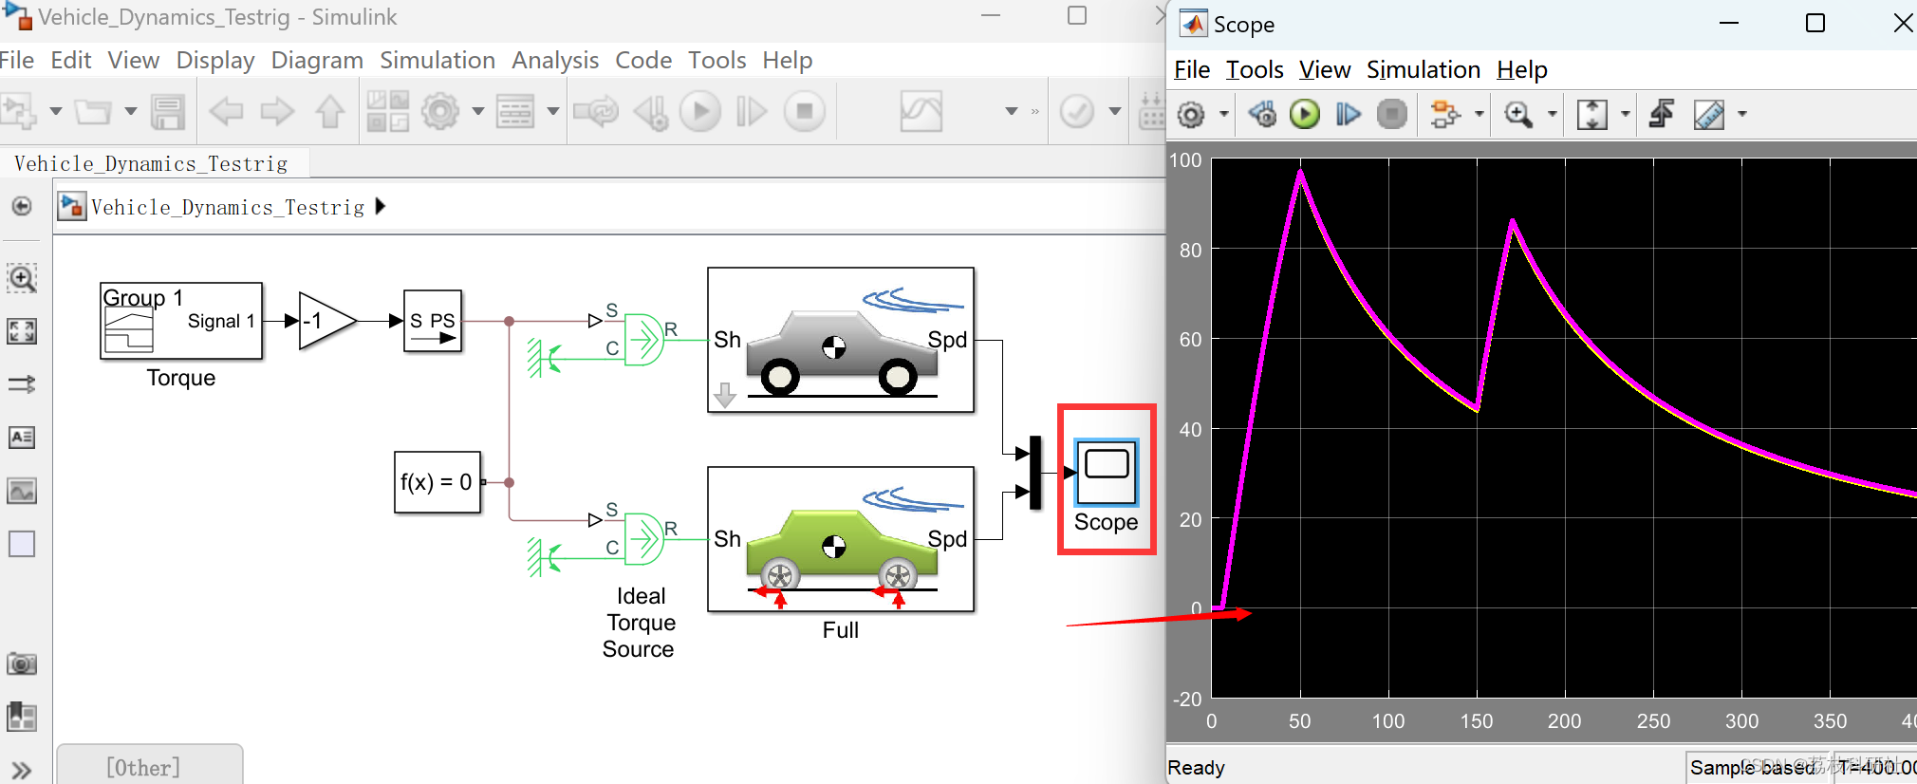1917x784 pixels.
Task: Expand the breadcrumb arrow after Vehicle_Dynamics_Testrig
Action: coord(381,206)
